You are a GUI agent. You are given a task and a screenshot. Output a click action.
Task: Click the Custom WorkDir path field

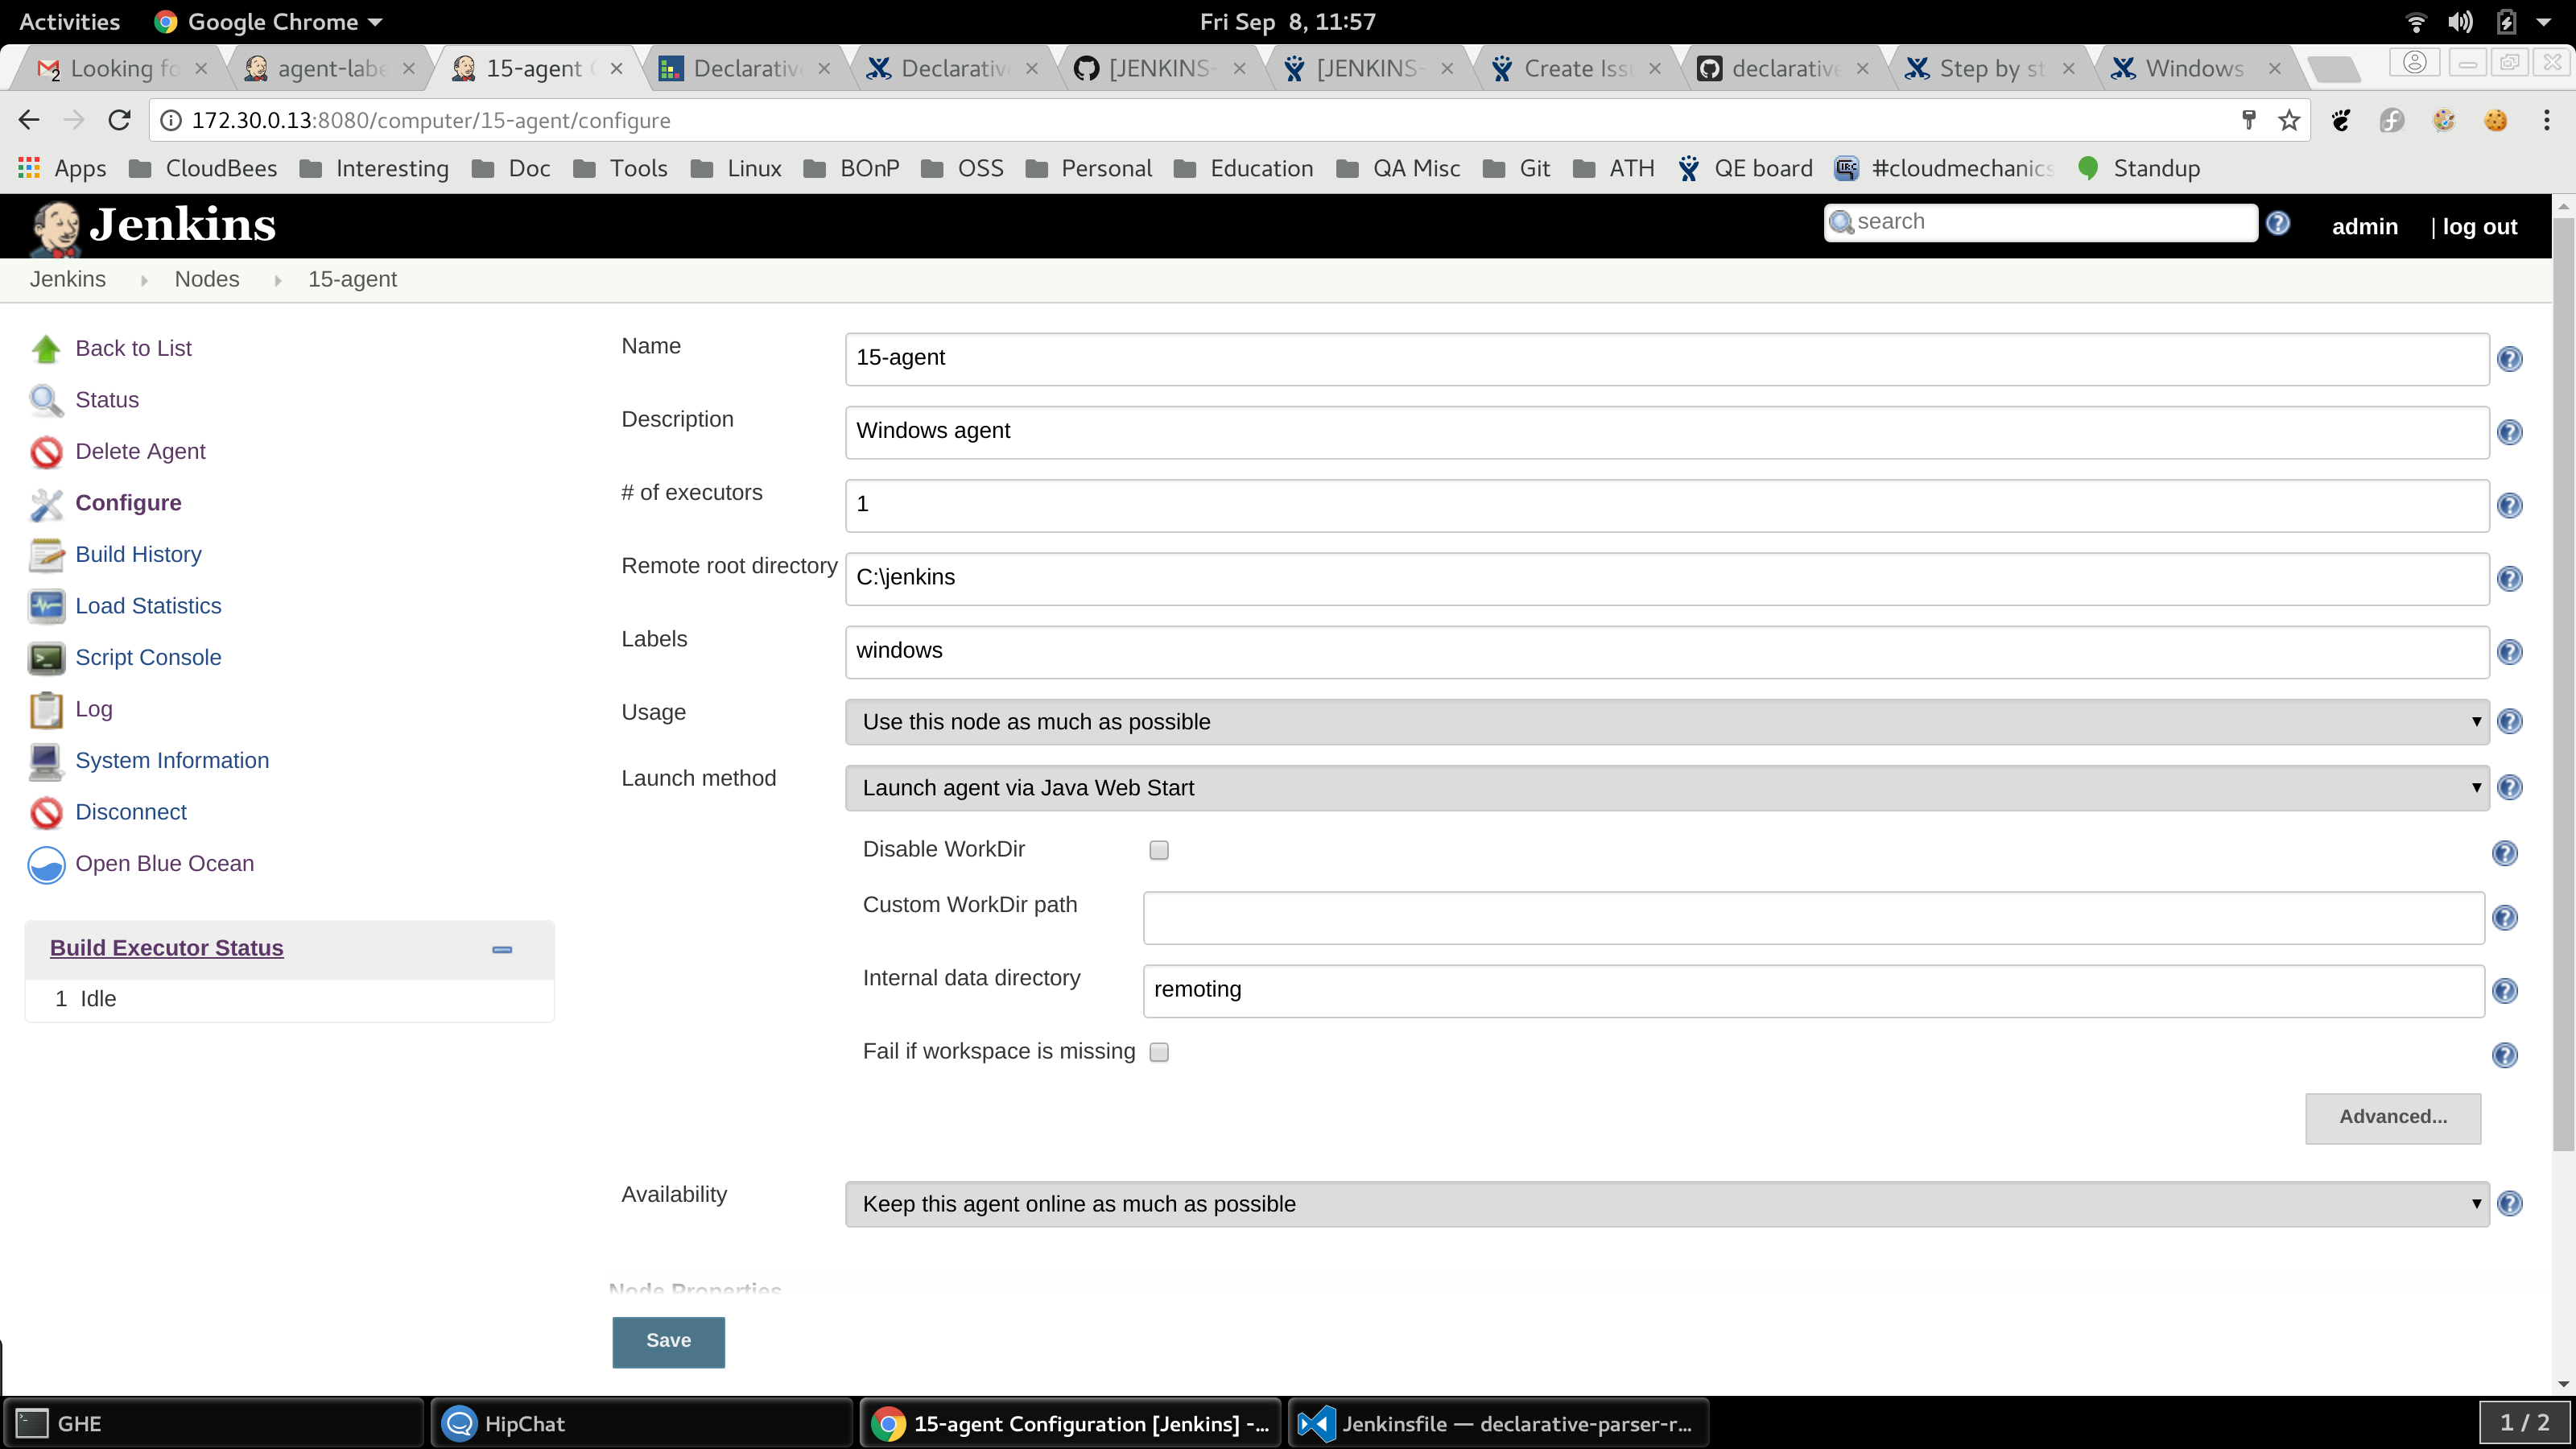coord(1812,918)
